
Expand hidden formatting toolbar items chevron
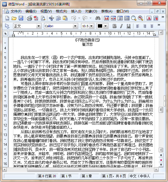pos(159,25)
